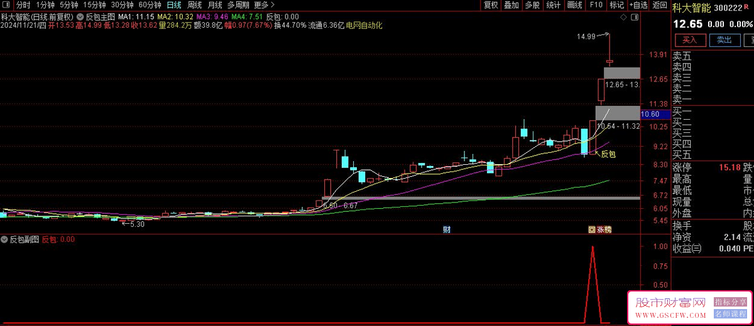Click the last price 12.65 in quote panel

687,24
